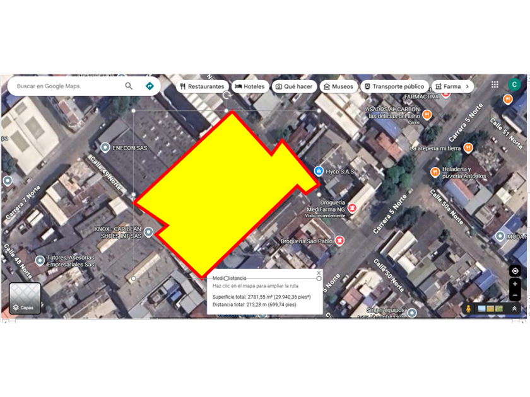Filter by Hoteles
The width and height of the screenshot is (530, 397).
(250, 86)
